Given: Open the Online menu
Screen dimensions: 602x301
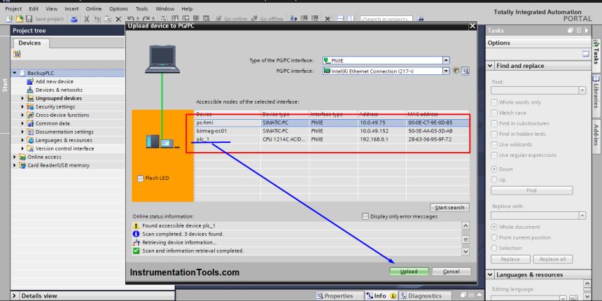Looking at the screenshot, I should (x=94, y=8).
